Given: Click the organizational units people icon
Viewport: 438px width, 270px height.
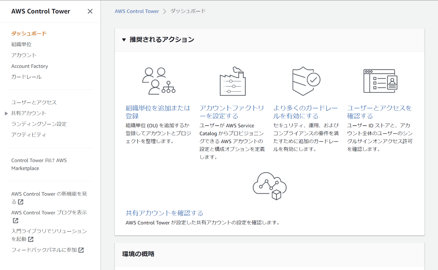Looking at the screenshot, I should pyautogui.click(x=159, y=81).
